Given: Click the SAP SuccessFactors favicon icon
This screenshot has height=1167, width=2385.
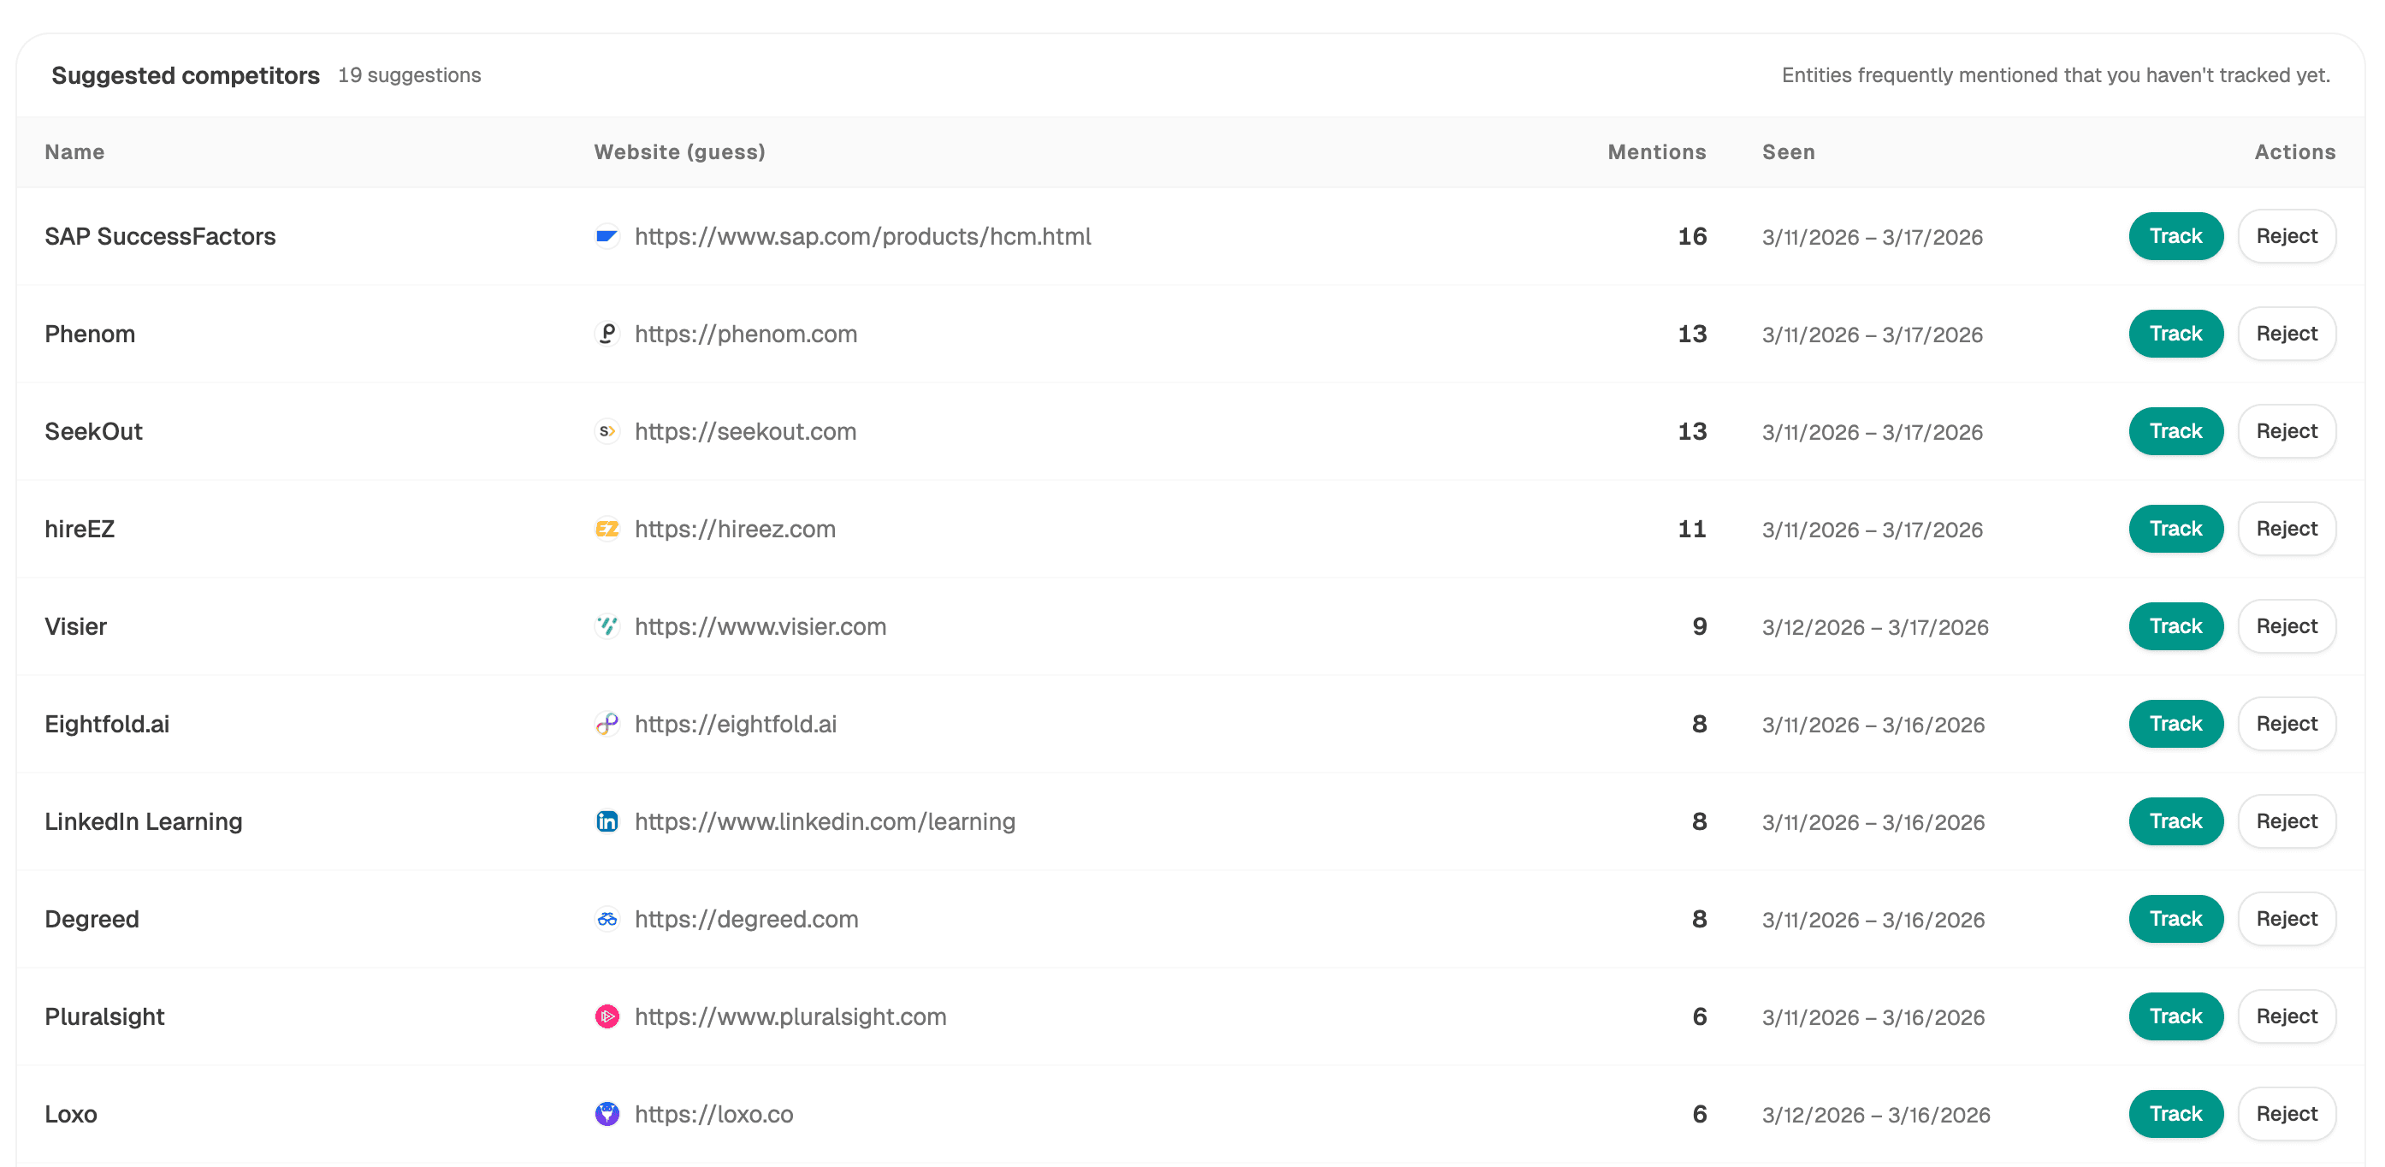Looking at the screenshot, I should 607,236.
